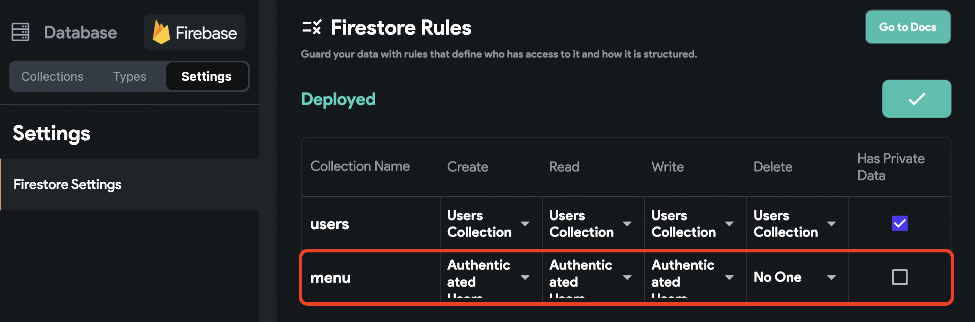Image resolution: width=975 pixels, height=322 pixels.
Task: Open the Types tab
Action: pos(129,76)
